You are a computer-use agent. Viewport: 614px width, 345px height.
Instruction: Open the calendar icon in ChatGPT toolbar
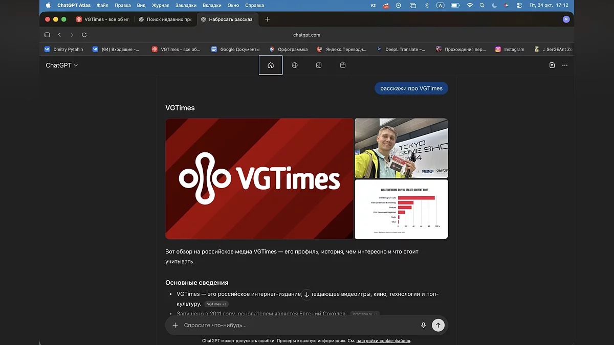coord(343,65)
